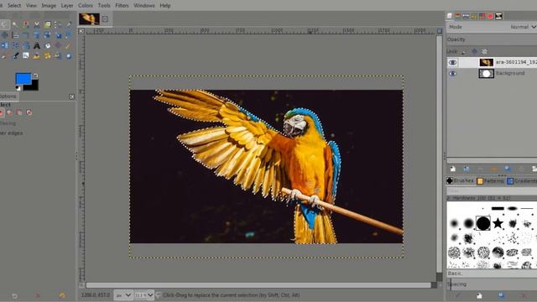Toggle Lock position and size

[x=474, y=51]
